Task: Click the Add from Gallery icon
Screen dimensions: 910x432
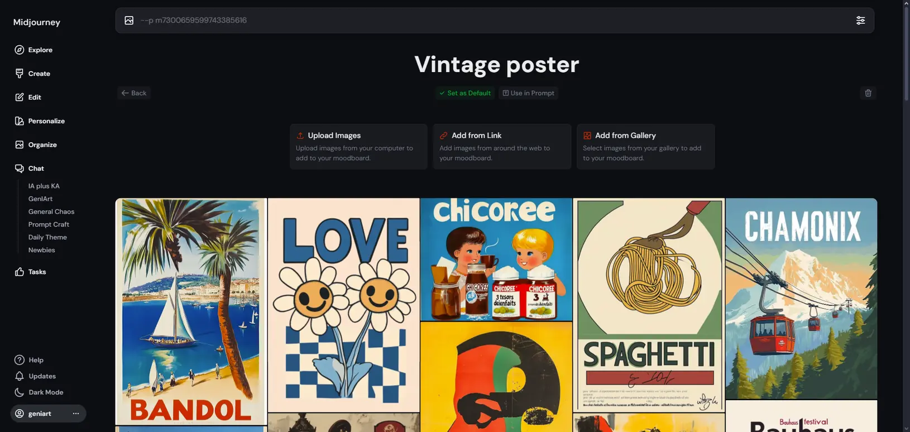Action: click(587, 136)
